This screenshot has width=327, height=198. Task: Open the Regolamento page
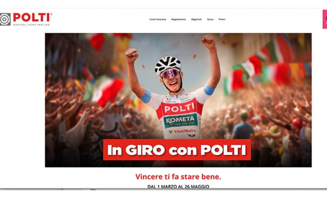click(x=179, y=19)
